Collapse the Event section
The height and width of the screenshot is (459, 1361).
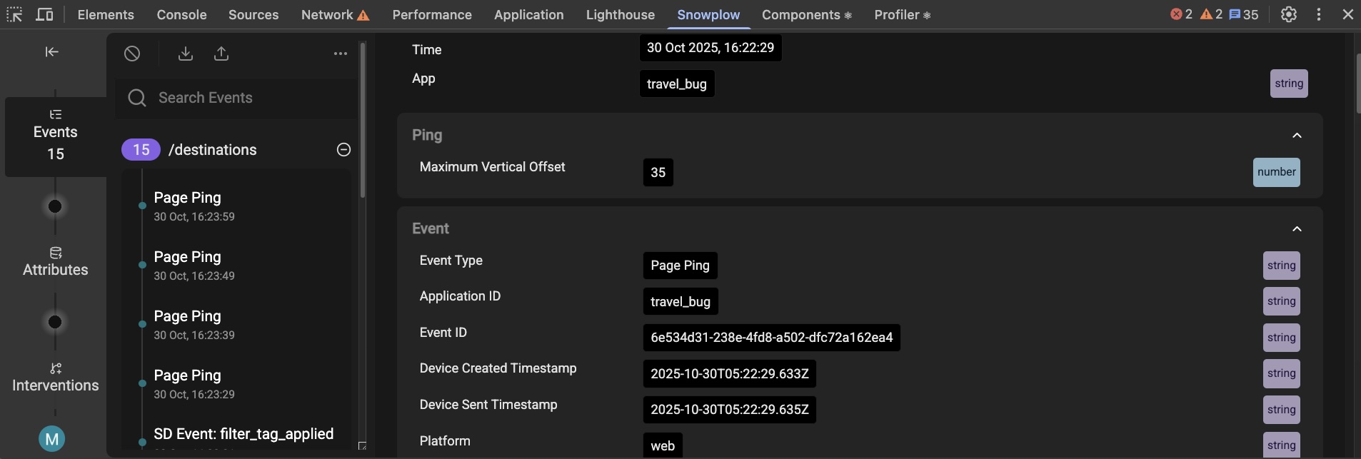[1297, 229]
